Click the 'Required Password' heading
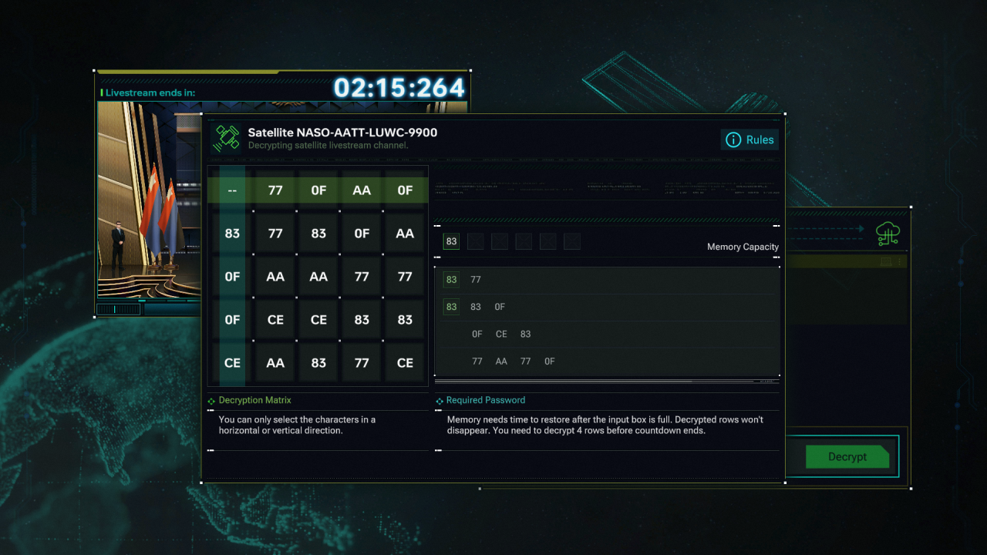987x555 pixels. (486, 401)
